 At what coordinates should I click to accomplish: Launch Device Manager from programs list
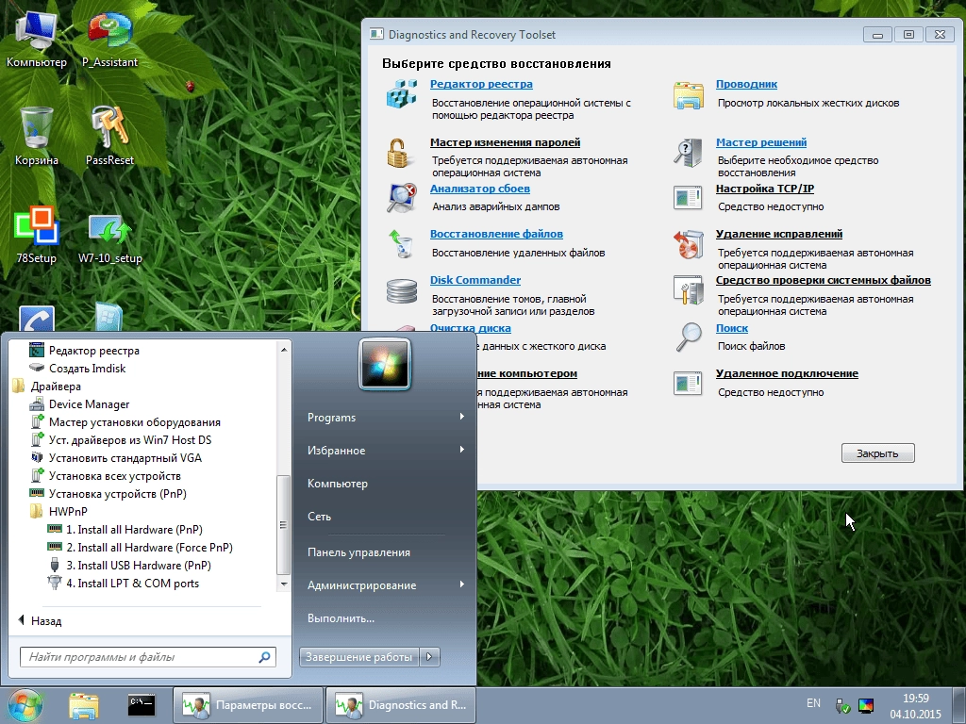coord(79,404)
